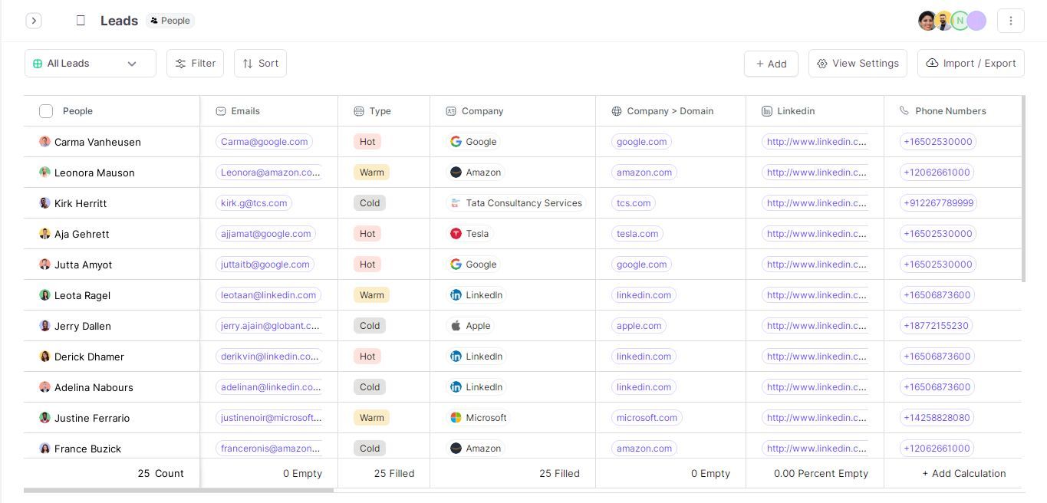1047x503 pixels.
Task: Open View Settings
Action: coord(858,64)
